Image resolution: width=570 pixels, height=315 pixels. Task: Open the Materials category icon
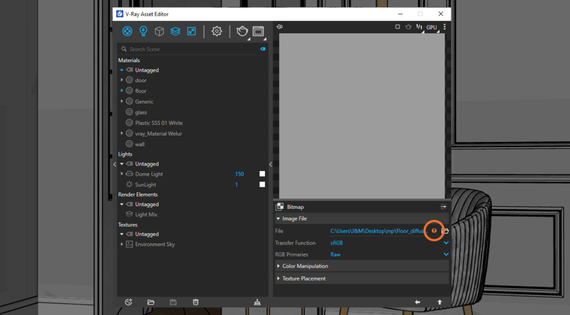coord(127,31)
